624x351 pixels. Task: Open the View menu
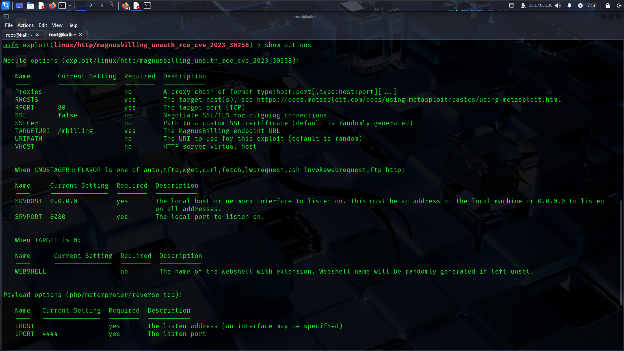click(57, 25)
